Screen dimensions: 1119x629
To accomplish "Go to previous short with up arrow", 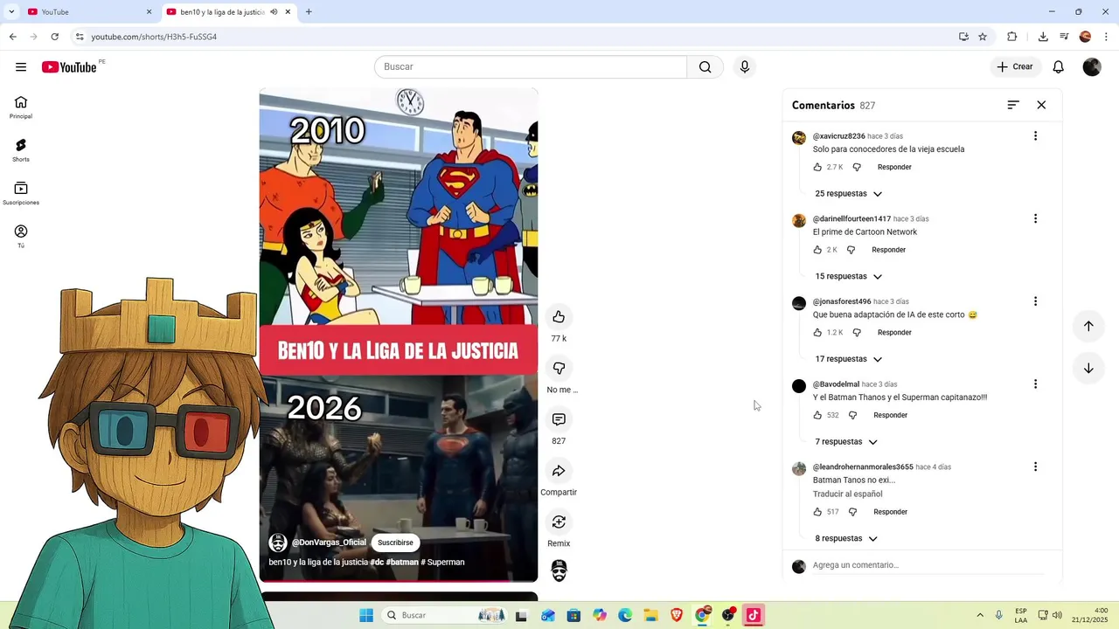I will click(1088, 326).
